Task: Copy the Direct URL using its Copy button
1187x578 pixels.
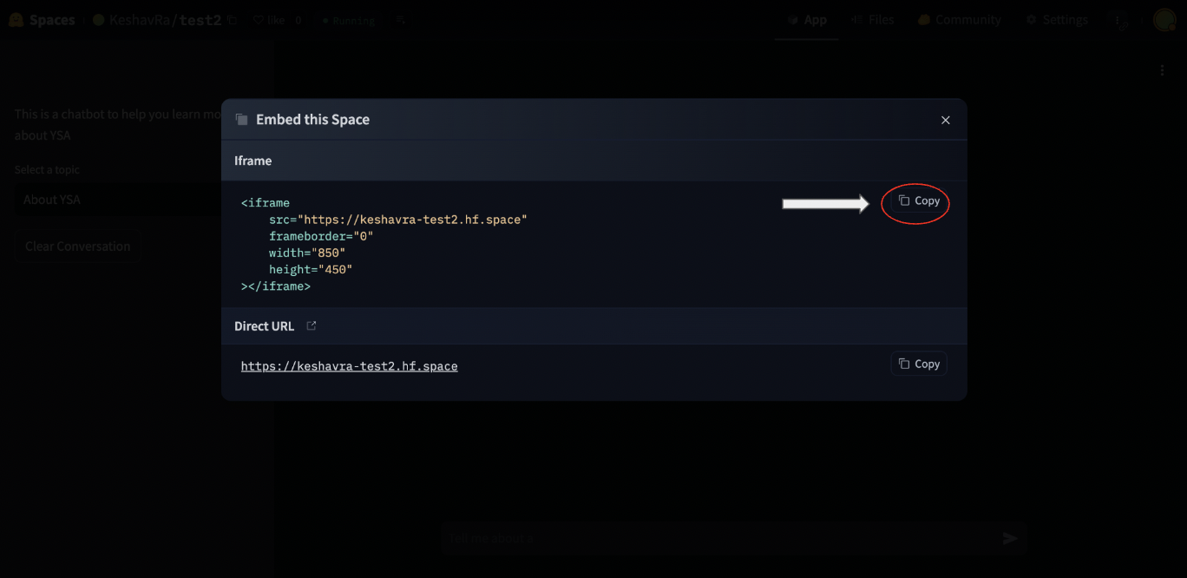Action: [918, 363]
